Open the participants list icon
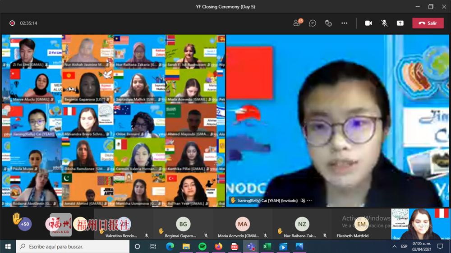Viewport: 451px width, 253px height. (297, 23)
